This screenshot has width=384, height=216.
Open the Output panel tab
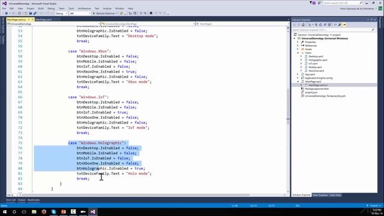(22, 200)
